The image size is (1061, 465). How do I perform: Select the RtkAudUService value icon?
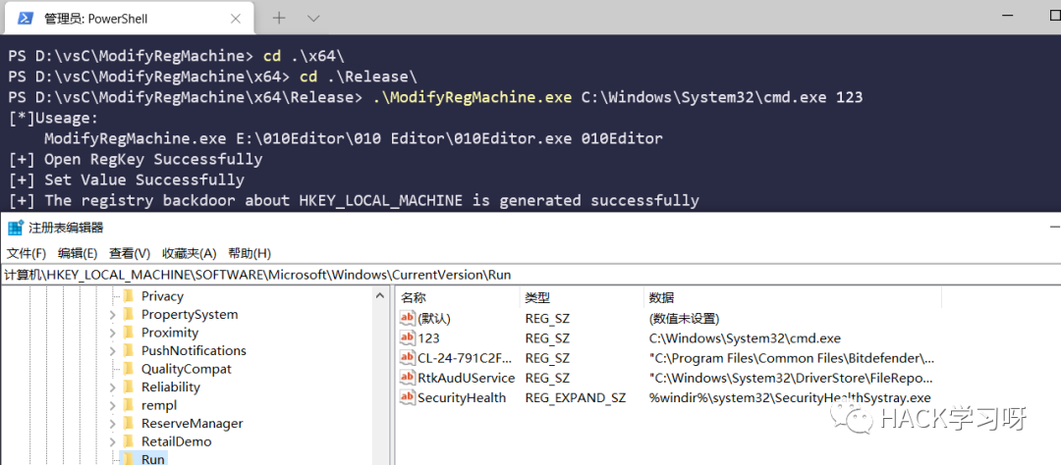(408, 377)
